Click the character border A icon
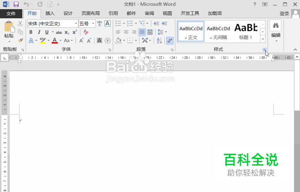This screenshot has height=192, width=300. (x=108, y=23)
